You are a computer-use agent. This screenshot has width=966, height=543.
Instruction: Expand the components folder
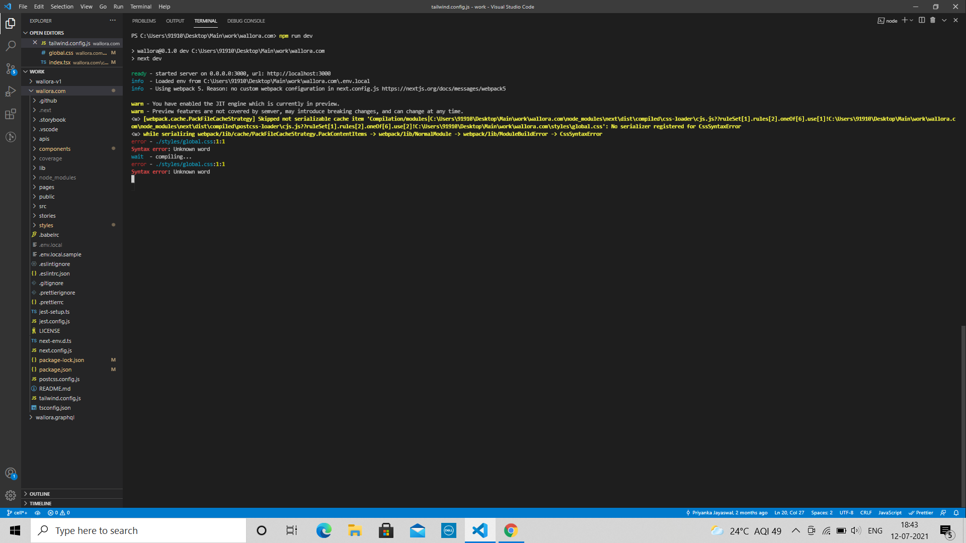[55, 149]
